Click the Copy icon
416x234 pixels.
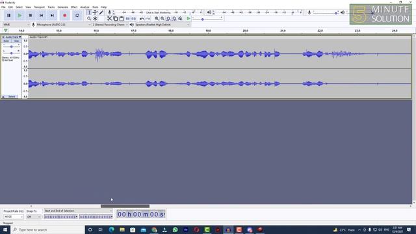coord(116,19)
